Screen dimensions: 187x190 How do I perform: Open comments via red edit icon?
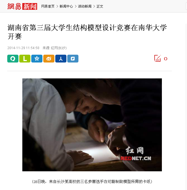point(157,58)
